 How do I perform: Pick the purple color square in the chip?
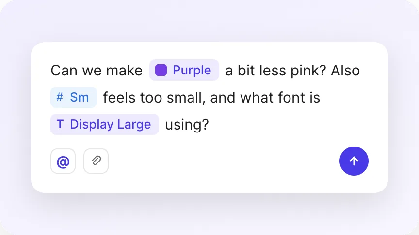tap(161, 70)
